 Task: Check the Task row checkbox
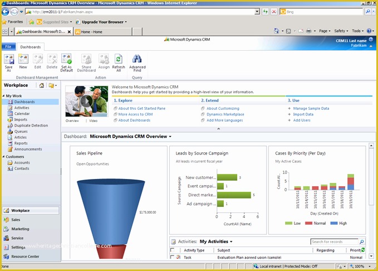[x=172, y=257]
